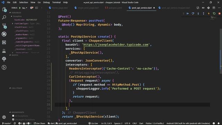Click Live Share in status bar
Image resolution: width=222 pixels, height=125 pixels.
click(x=40, y=123)
